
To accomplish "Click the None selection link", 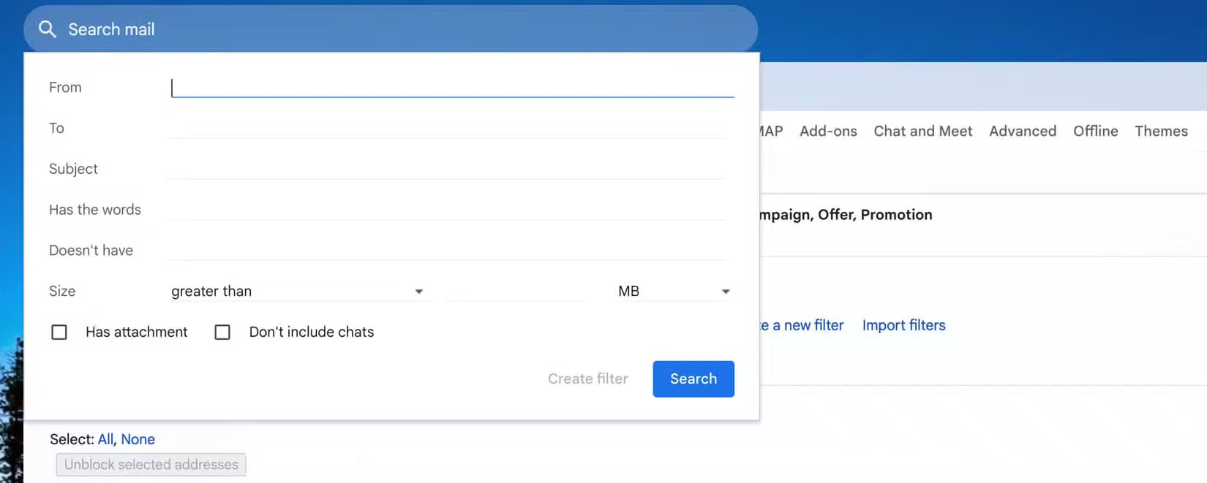I will [138, 439].
